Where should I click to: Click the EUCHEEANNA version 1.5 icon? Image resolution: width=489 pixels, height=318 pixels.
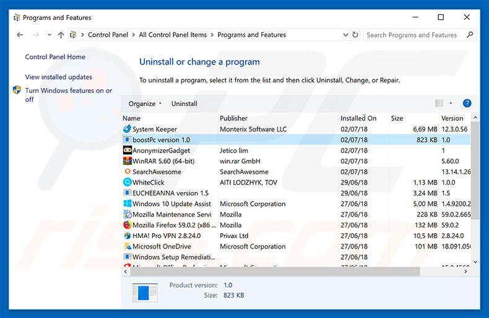128,193
